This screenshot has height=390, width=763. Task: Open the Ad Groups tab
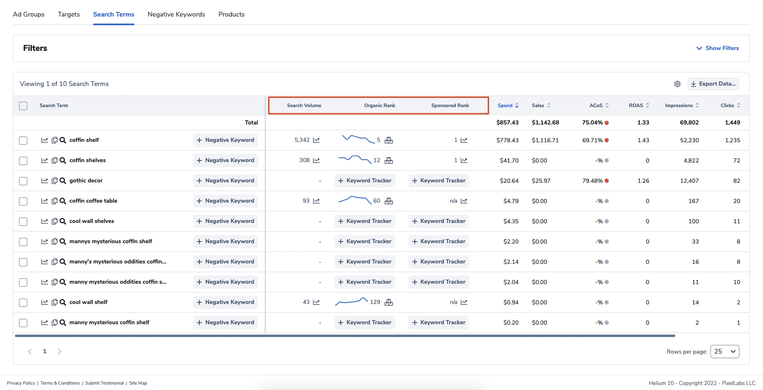29,14
